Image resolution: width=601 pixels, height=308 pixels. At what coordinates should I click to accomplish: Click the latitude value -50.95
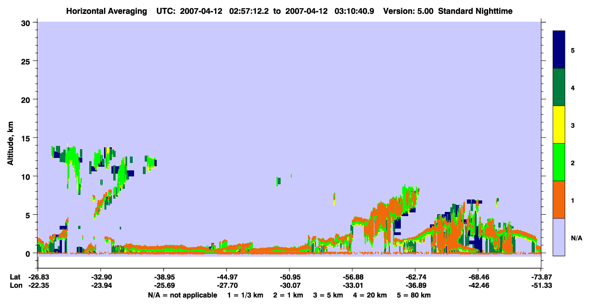[289, 277]
